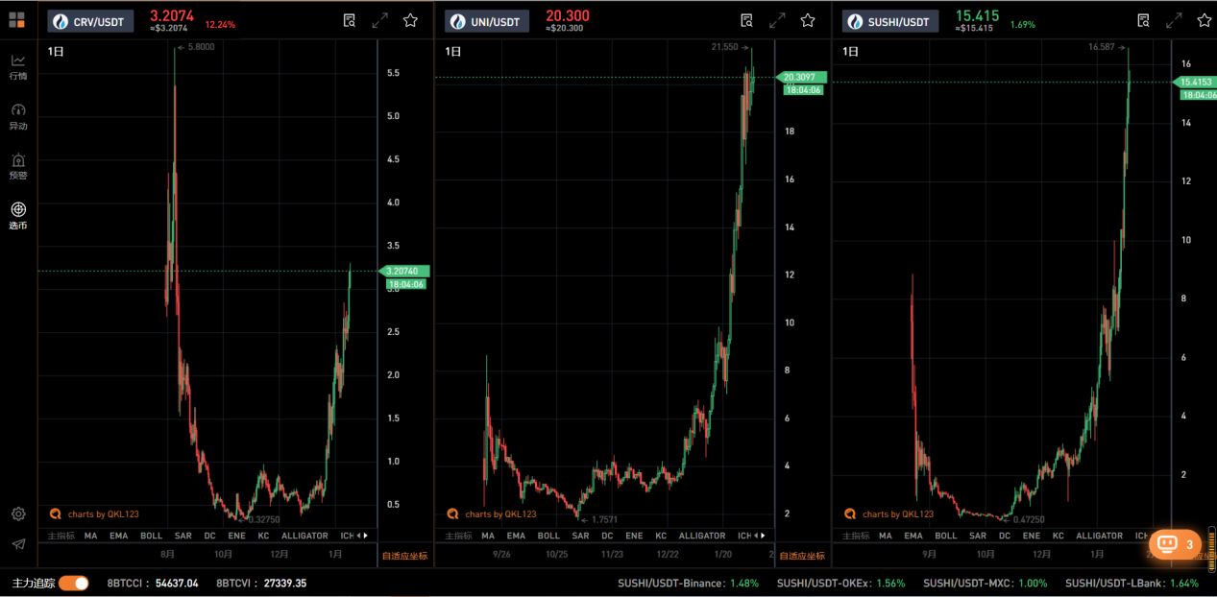Favorite CRV/USDT with the star icon
The height and width of the screenshot is (597, 1217).
pyautogui.click(x=410, y=20)
